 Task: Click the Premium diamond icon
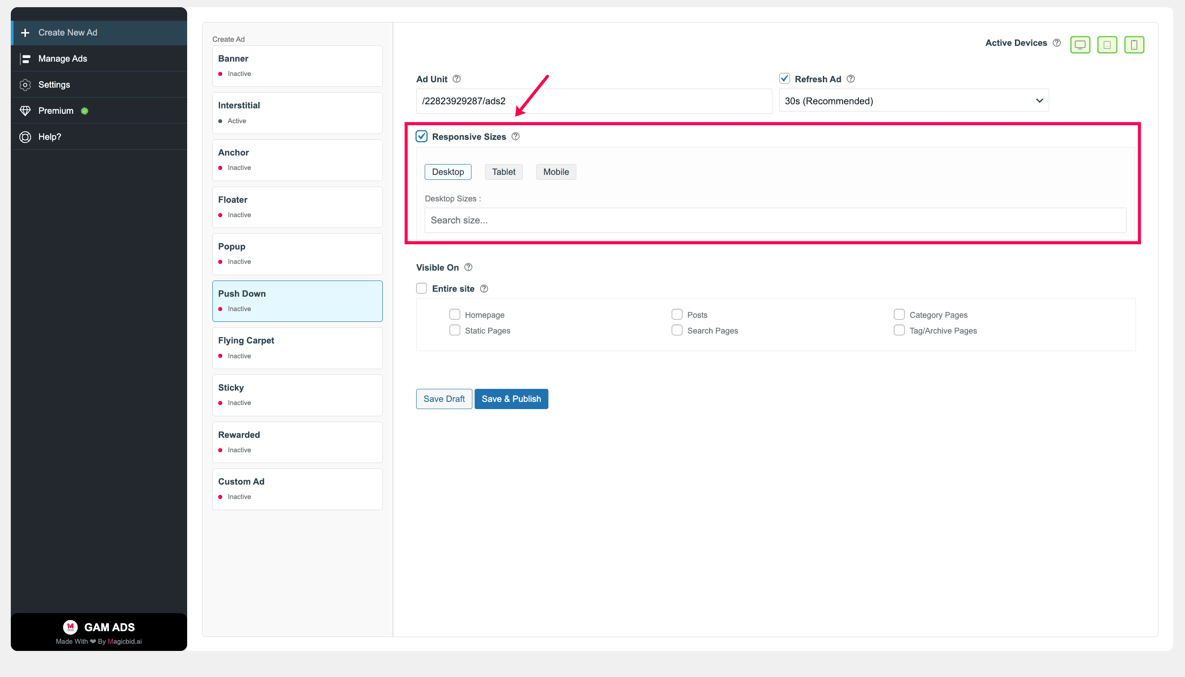pos(25,111)
